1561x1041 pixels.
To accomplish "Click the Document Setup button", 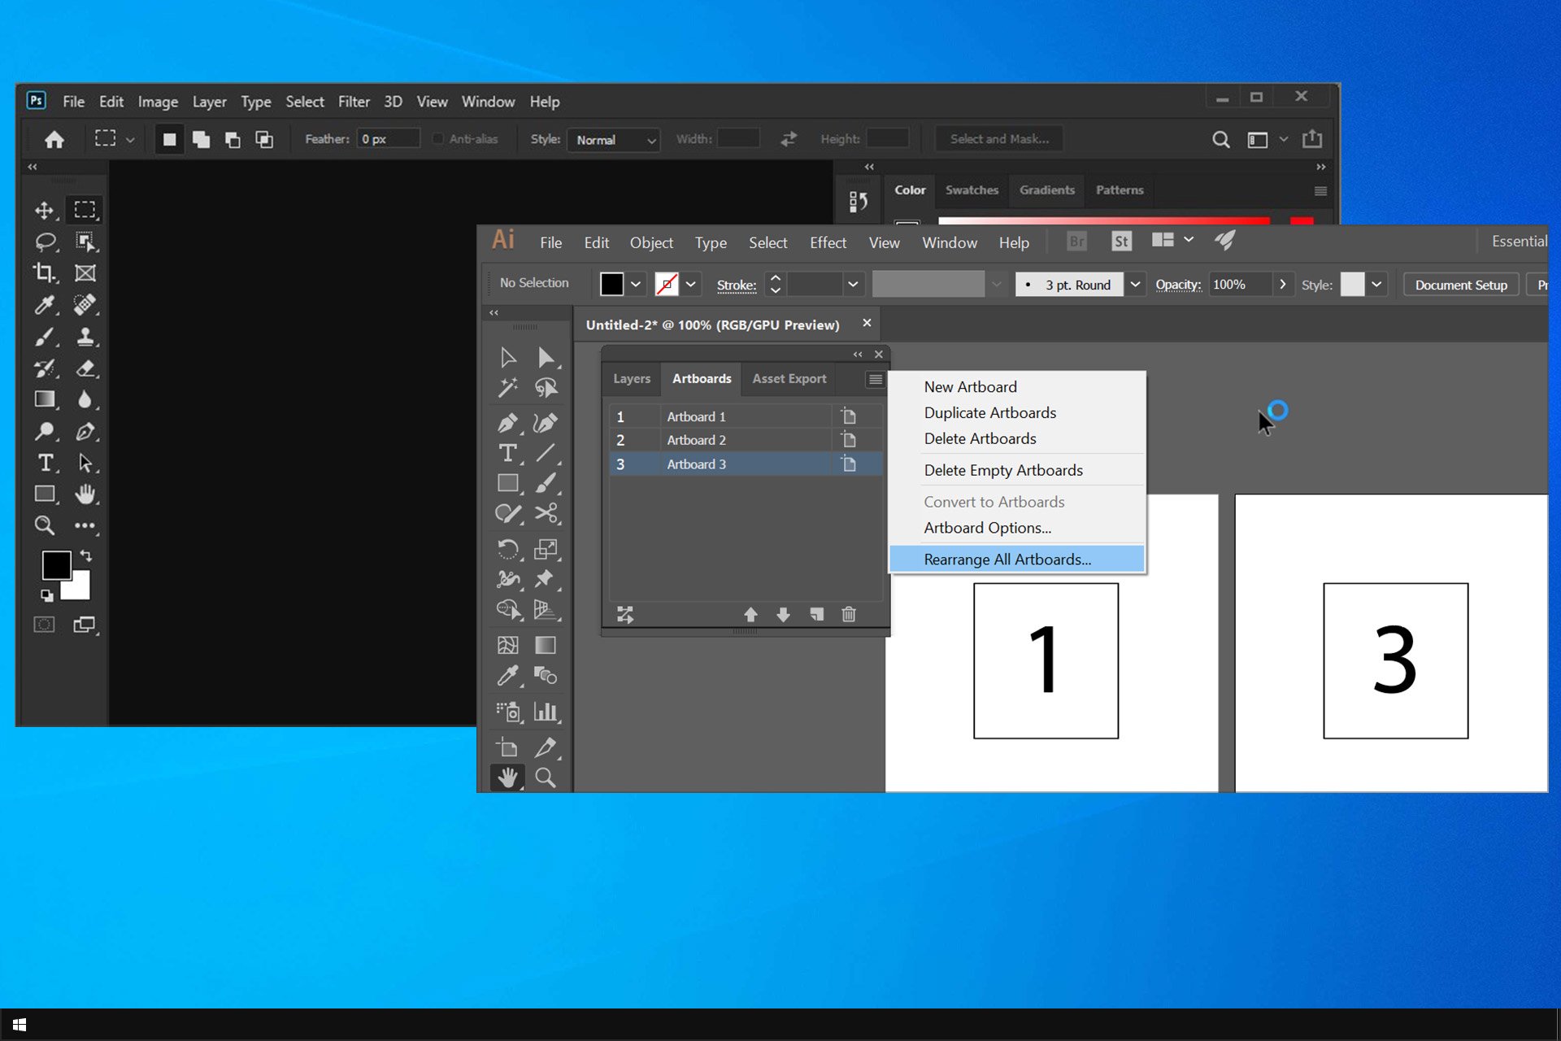I will [1461, 285].
